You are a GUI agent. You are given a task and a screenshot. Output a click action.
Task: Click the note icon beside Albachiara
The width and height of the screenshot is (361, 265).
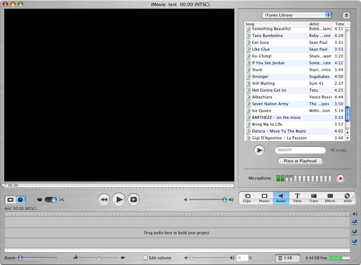point(249,97)
